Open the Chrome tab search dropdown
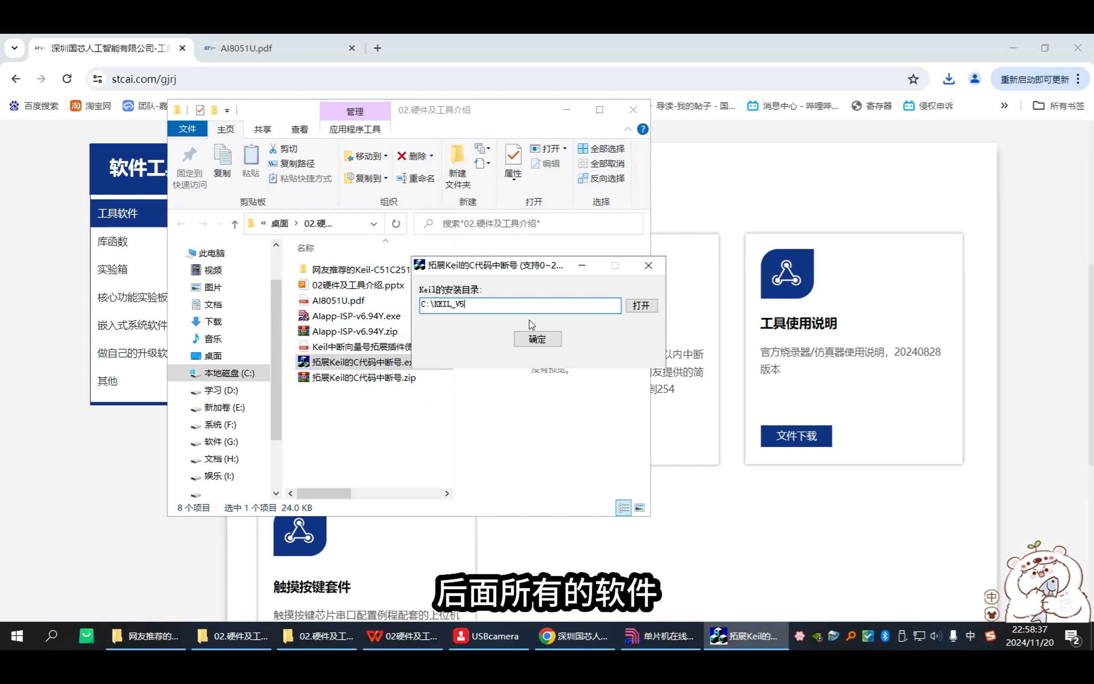The image size is (1094, 684). pos(15,47)
